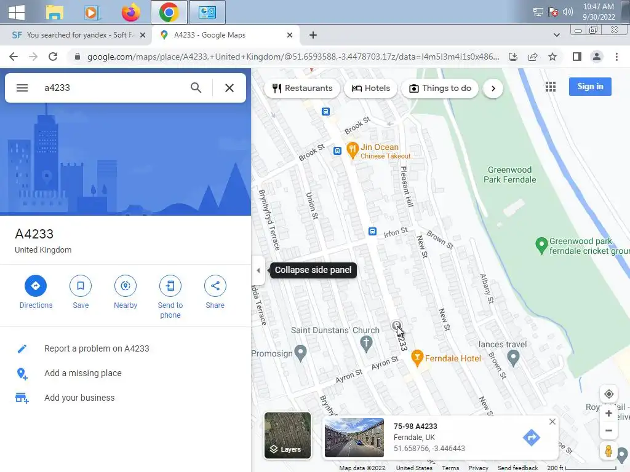The image size is (630, 472).
Task: Click the search magnifier icon
Action: coord(196,88)
